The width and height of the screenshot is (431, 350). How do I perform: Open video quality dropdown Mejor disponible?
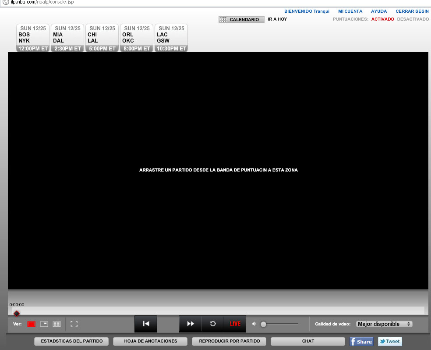[x=384, y=324]
